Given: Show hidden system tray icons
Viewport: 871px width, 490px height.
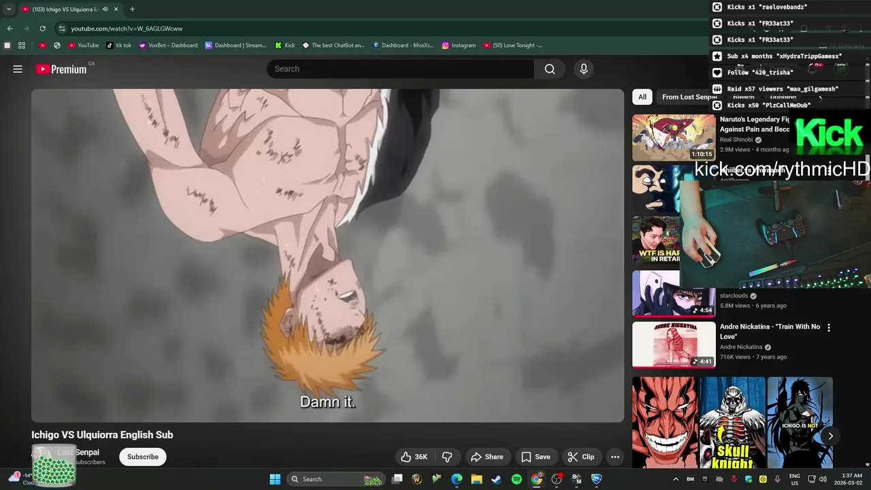Looking at the screenshot, I should (x=676, y=479).
